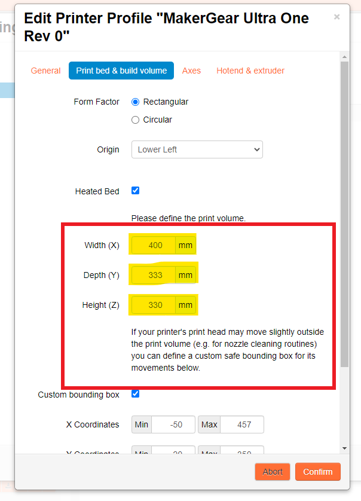This screenshot has height=501, width=361.
Task: Click the Height (Z) input box
Action: [x=155, y=305]
